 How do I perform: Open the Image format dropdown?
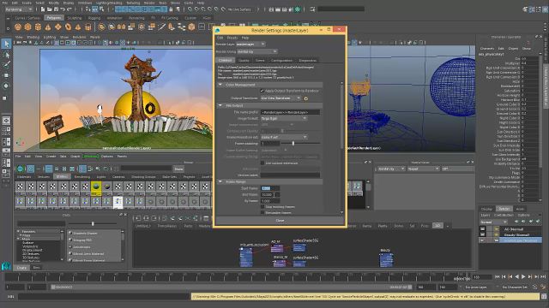(x=284, y=118)
